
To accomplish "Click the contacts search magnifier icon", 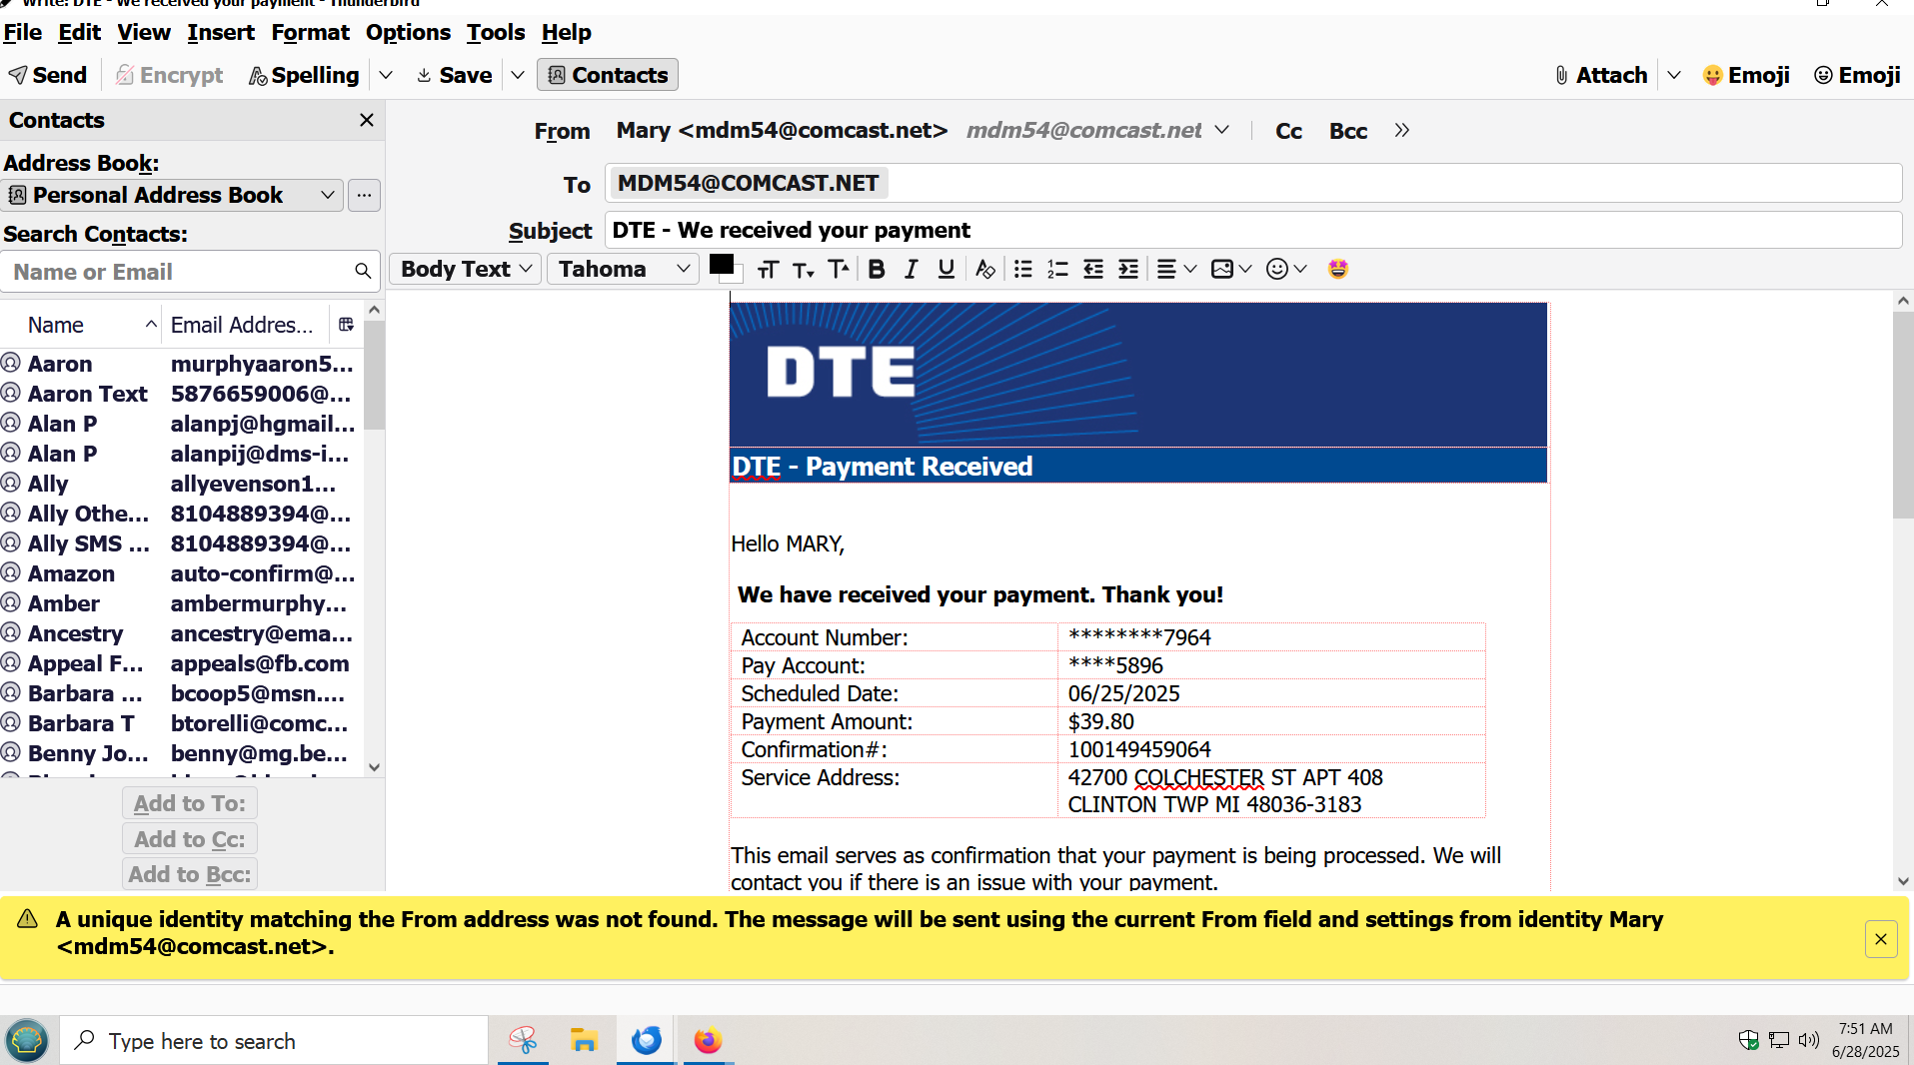I will [363, 271].
